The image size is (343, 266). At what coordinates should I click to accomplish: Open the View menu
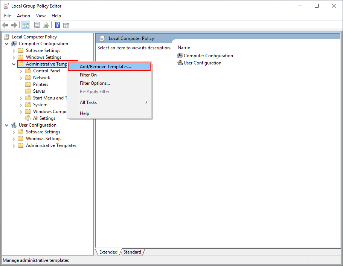tap(41, 16)
